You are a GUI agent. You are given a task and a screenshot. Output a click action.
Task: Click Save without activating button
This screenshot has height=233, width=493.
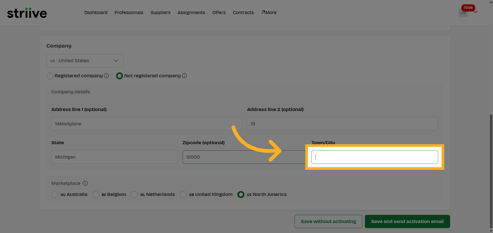(328, 221)
